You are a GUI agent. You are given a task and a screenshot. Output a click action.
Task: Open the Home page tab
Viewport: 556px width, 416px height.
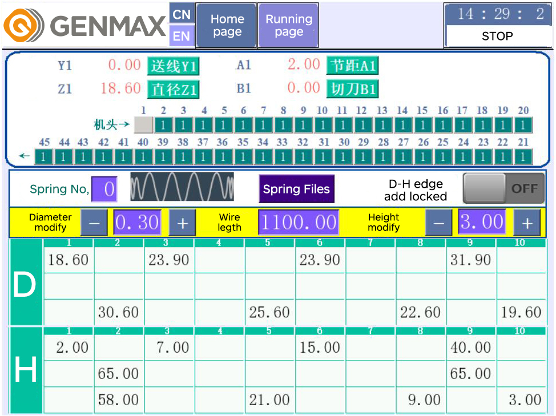pyautogui.click(x=227, y=26)
